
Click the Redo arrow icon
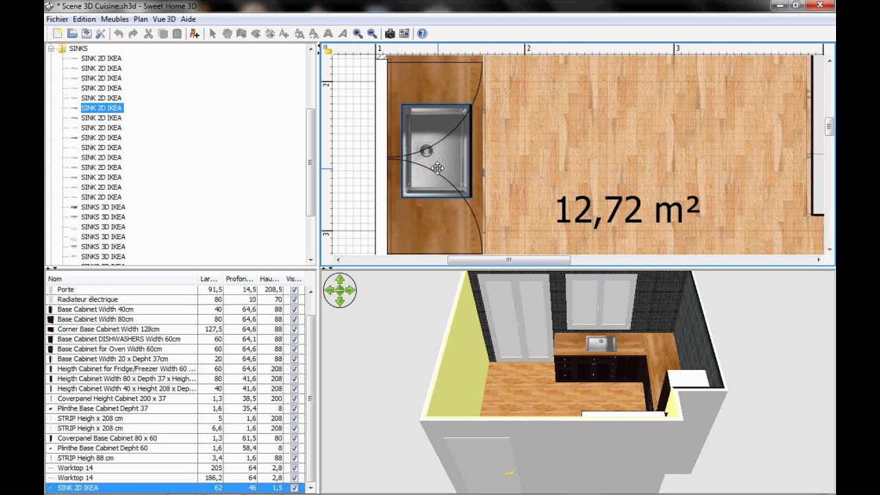[133, 34]
